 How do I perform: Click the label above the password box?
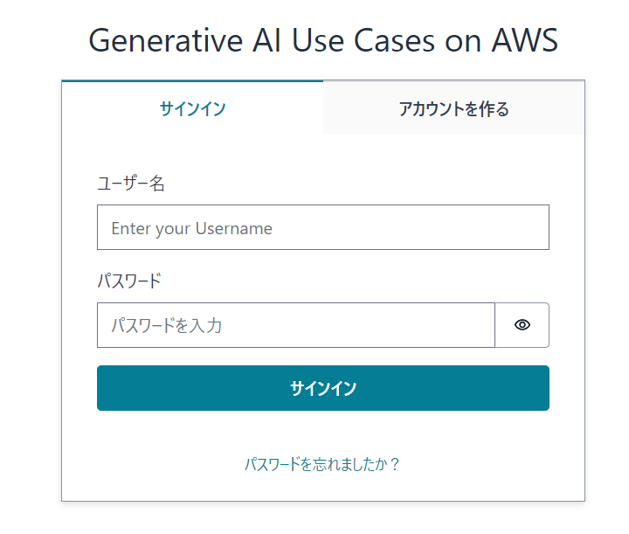click(x=129, y=281)
